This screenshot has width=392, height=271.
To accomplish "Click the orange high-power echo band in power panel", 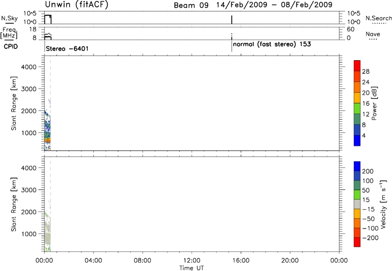I will 48,140.
